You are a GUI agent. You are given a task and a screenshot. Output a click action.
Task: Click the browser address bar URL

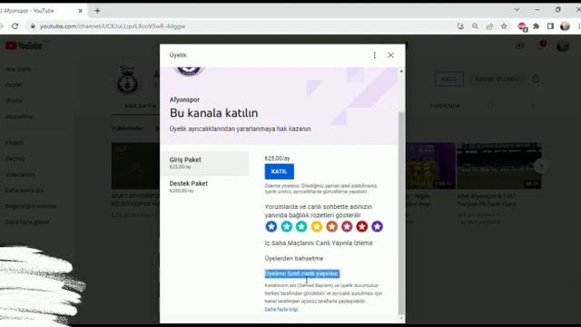tap(113, 26)
